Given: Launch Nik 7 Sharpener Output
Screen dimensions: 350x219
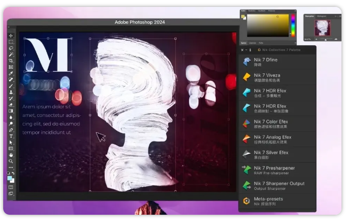Looking at the screenshot, I should [278, 186].
